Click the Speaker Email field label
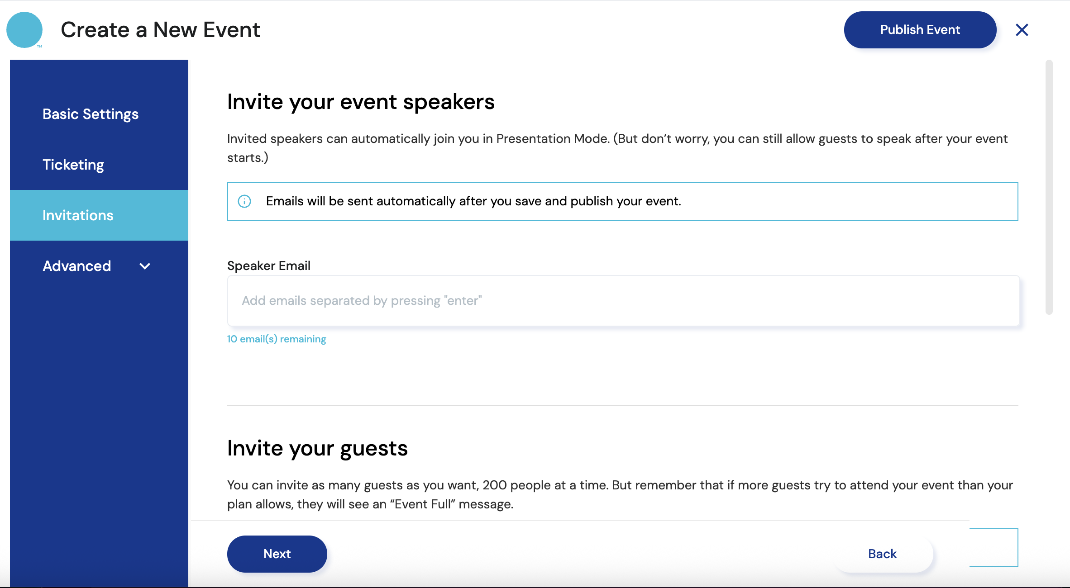 pyautogui.click(x=268, y=266)
